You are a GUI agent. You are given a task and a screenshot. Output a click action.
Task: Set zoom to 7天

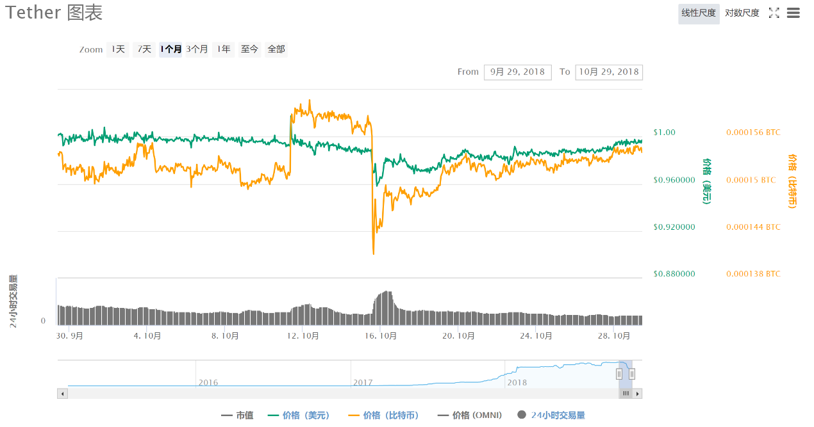(144, 49)
